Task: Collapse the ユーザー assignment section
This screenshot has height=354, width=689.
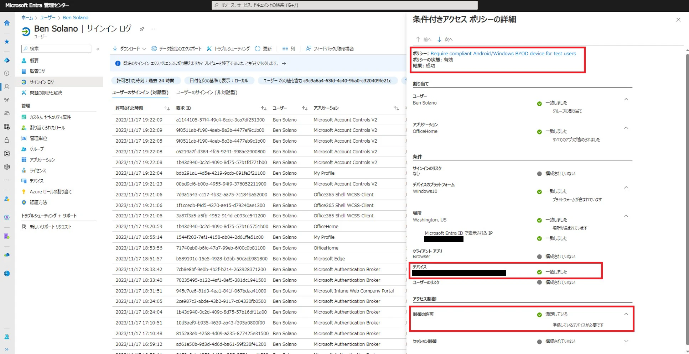Action: (626, 100)
